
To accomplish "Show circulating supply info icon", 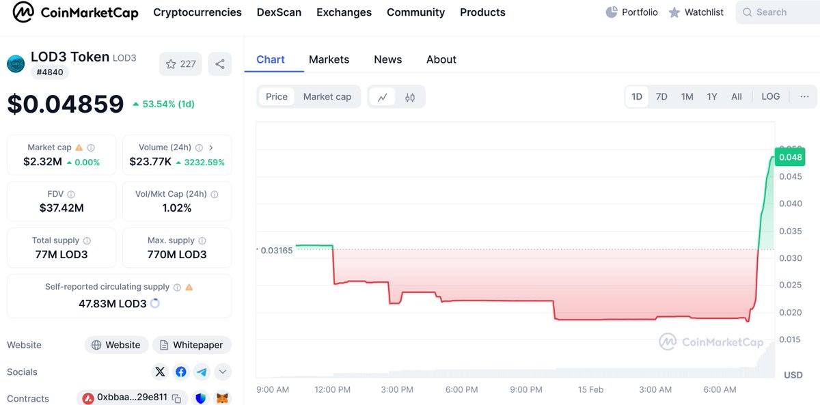I will click(x=177, y=288).
